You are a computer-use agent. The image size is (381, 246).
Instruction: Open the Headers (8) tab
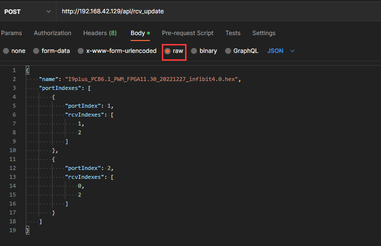coord(100,33)
